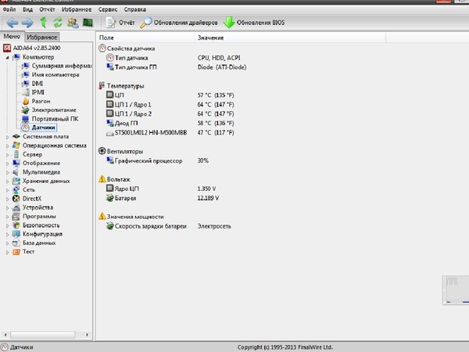Click the Конфигурация icon in tree

(16, 234)
